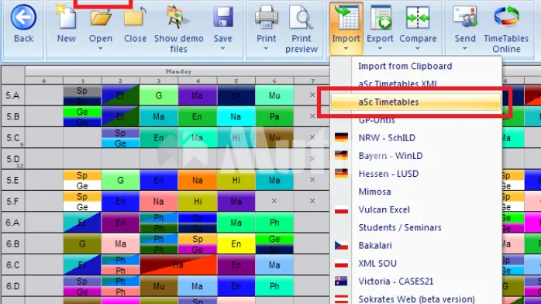The width and height of the screenshot is (541, 304).
Task: Click 5.B period 6 Pa lesson card
Action: (274, 116)
